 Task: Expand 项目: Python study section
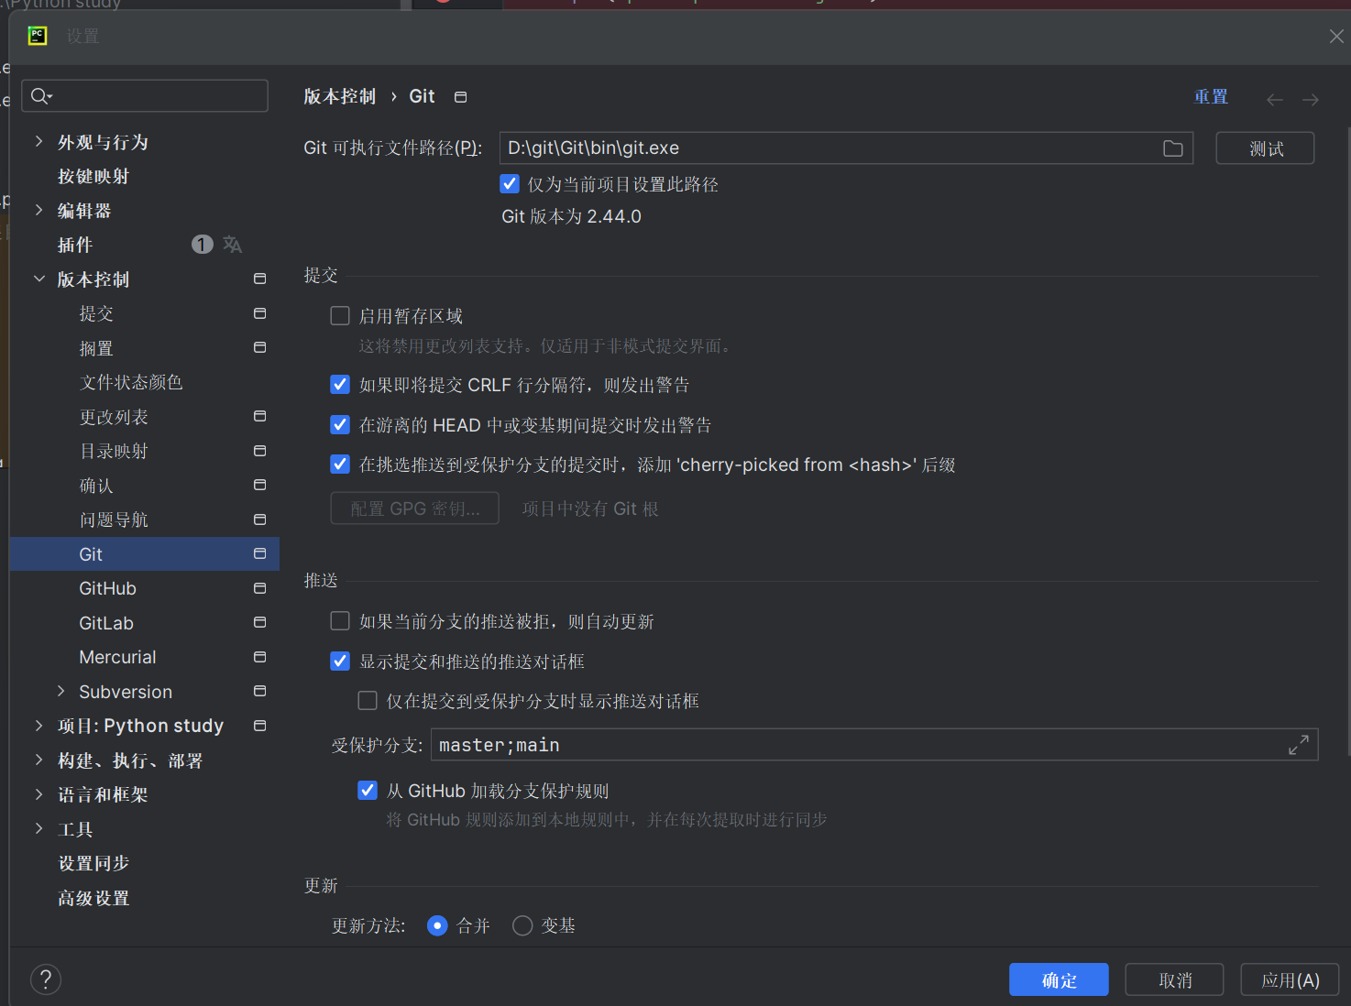pos(38,726)
